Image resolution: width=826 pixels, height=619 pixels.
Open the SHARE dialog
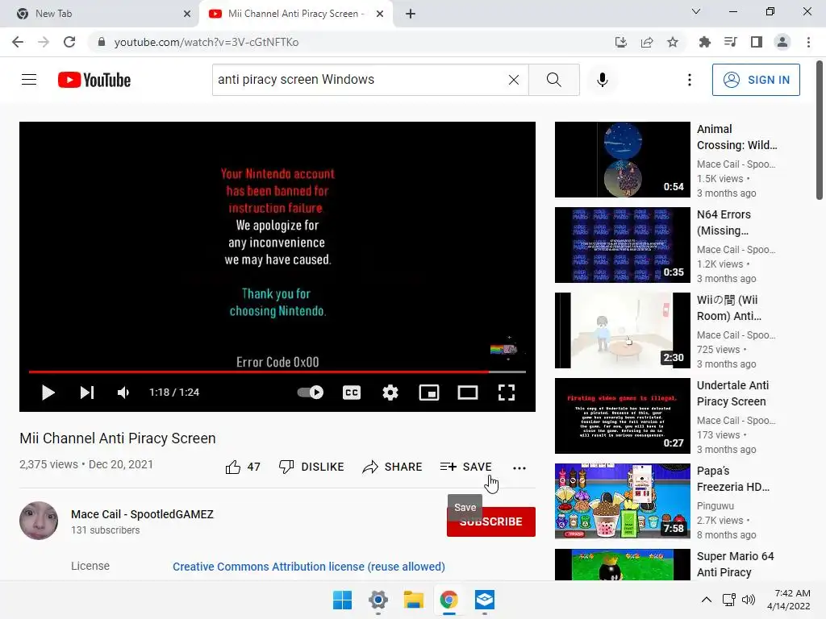[393, 467]
